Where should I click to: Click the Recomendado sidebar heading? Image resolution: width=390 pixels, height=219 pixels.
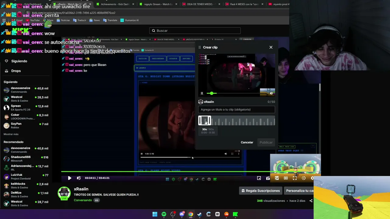tap(13, 142)
